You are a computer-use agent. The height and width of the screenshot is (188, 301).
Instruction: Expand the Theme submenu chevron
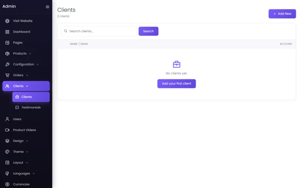tap(27, 152)
